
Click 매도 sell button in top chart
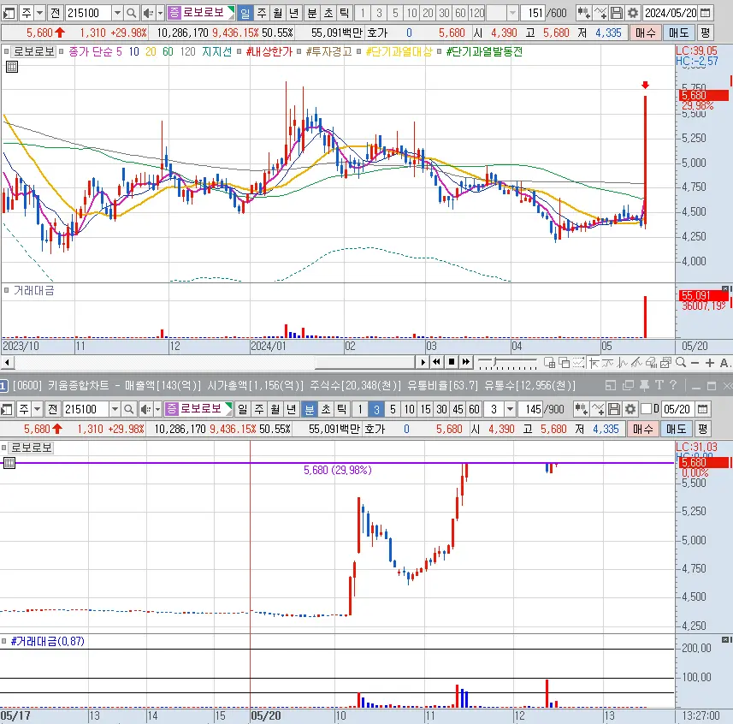[678, 33]
